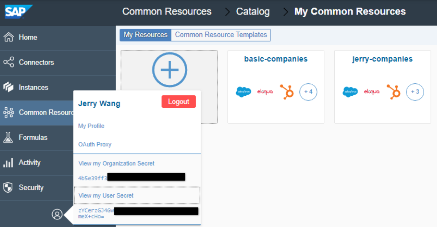Click the SAP logo
This screenshot has height=227, width=437.
[18, 12]
